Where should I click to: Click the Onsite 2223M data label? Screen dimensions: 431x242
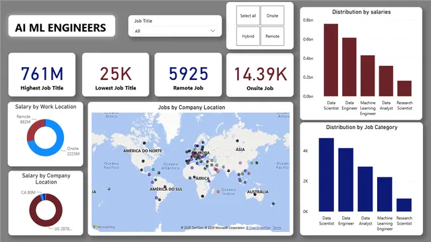[x=73, y=151]
